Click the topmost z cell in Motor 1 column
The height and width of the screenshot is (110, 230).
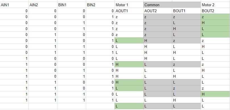point(129,17)
